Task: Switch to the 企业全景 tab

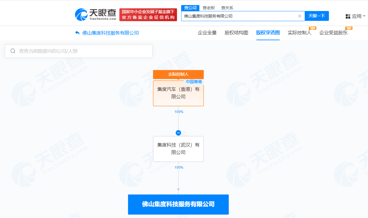Action: [207, 33]
